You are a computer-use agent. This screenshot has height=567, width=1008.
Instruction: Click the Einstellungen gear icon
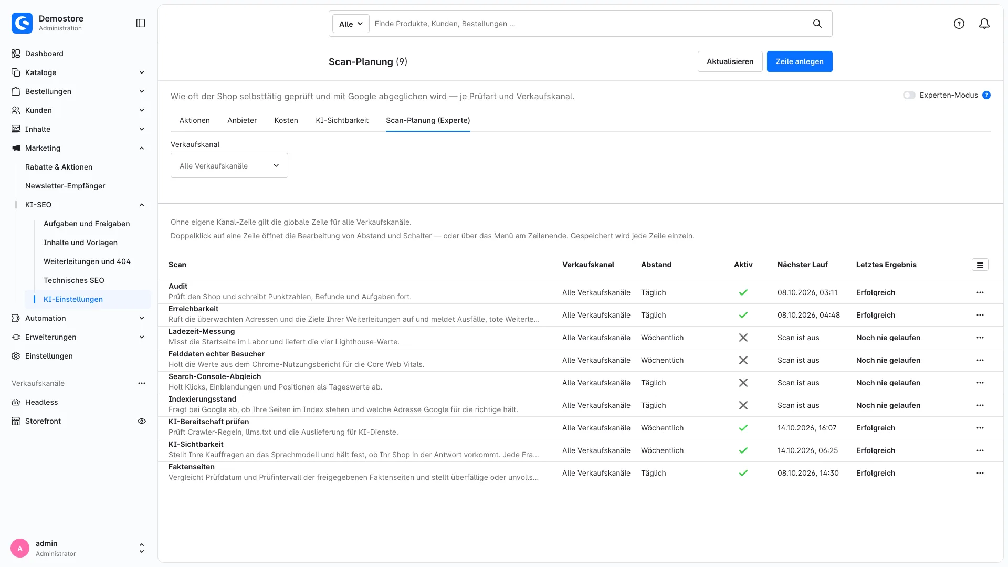click(16, 356)
